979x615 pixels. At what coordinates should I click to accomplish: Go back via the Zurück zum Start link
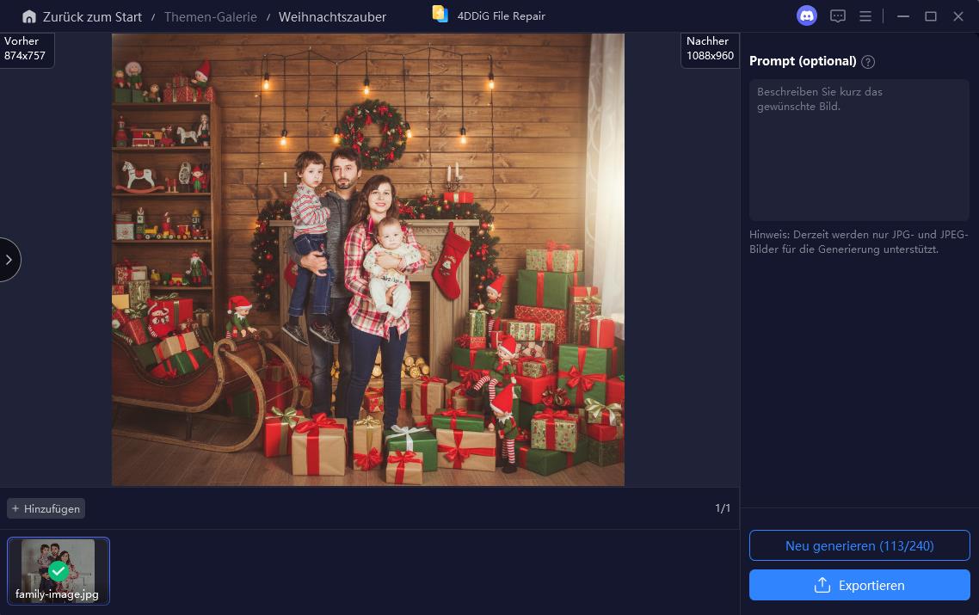[x=91, y=16]
